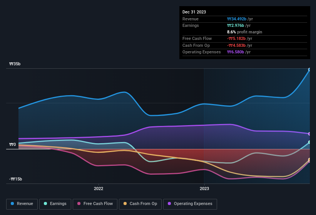Click the -₩4.583b cash from op value
The image size is (316, 215).
coord(236,45)
